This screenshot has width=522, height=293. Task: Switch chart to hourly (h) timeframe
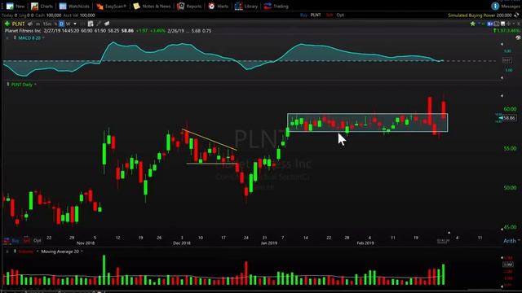56,24
